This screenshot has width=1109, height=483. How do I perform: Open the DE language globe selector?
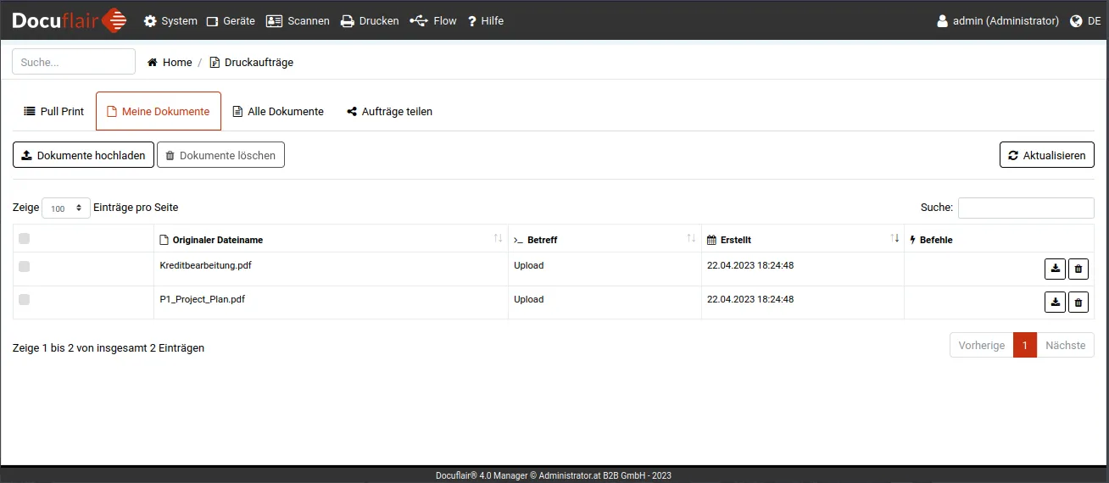click(1085, 21)
